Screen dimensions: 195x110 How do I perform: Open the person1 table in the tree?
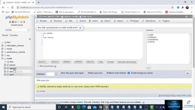click(13, 68)
